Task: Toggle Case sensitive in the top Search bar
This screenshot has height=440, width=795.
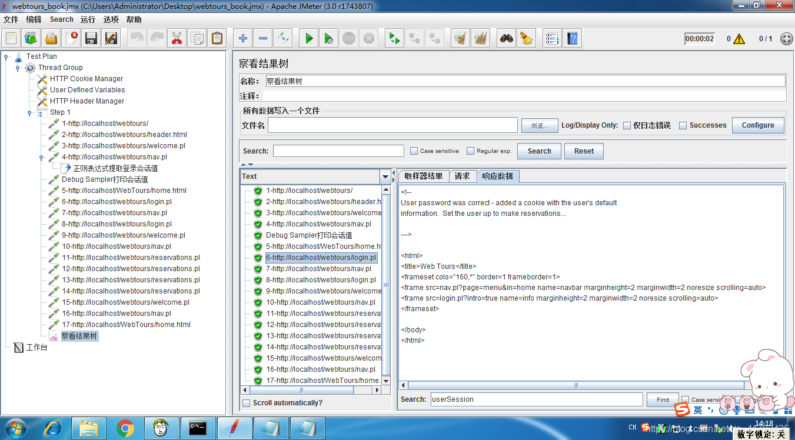Action: click(x=414, y=151)
